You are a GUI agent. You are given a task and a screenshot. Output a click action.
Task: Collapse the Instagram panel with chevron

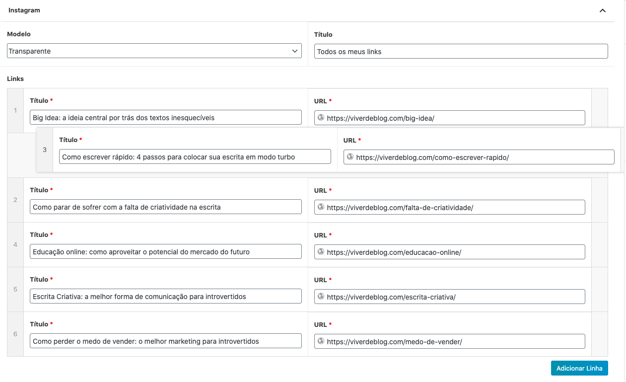point(603,10)
